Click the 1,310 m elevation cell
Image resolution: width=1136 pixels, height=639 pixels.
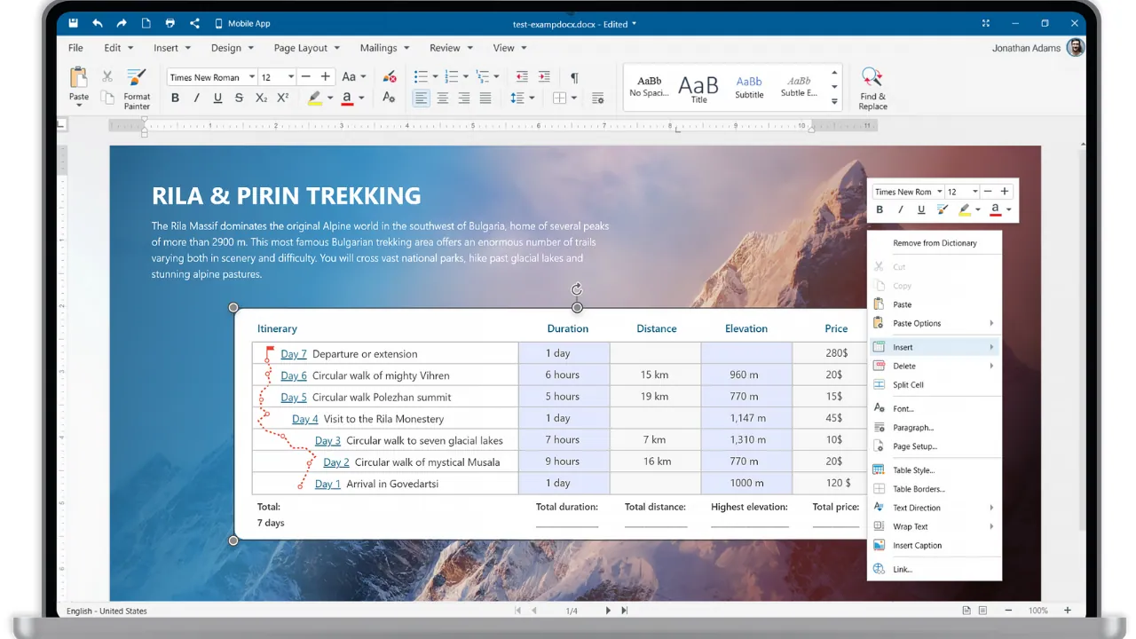coord(745,440)
